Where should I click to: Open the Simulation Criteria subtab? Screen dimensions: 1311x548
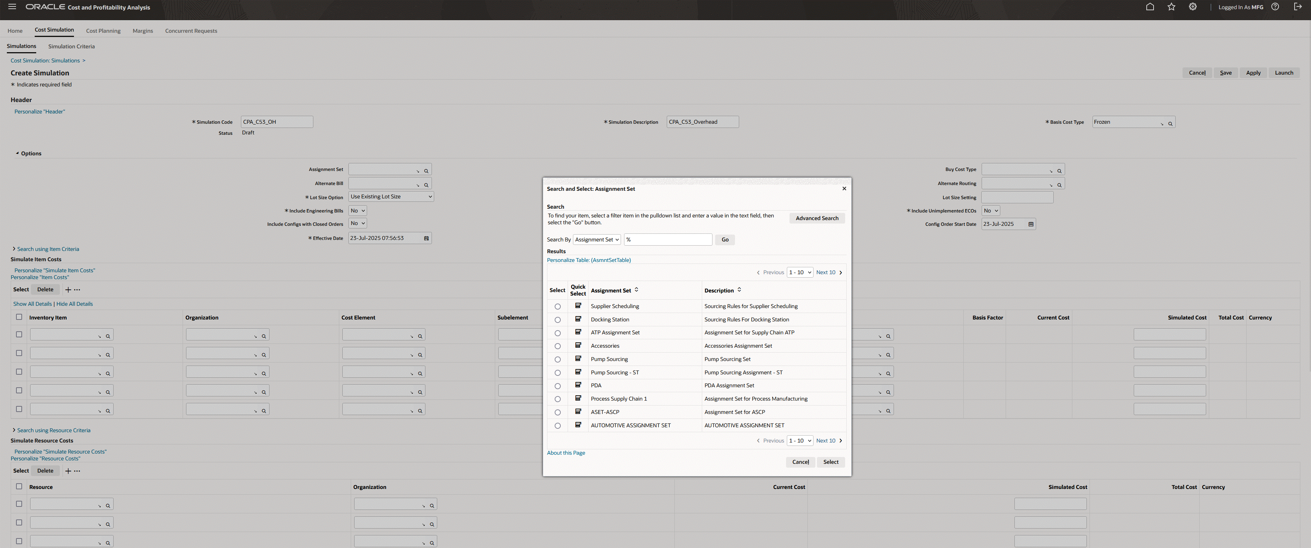(x=71, y=46)
